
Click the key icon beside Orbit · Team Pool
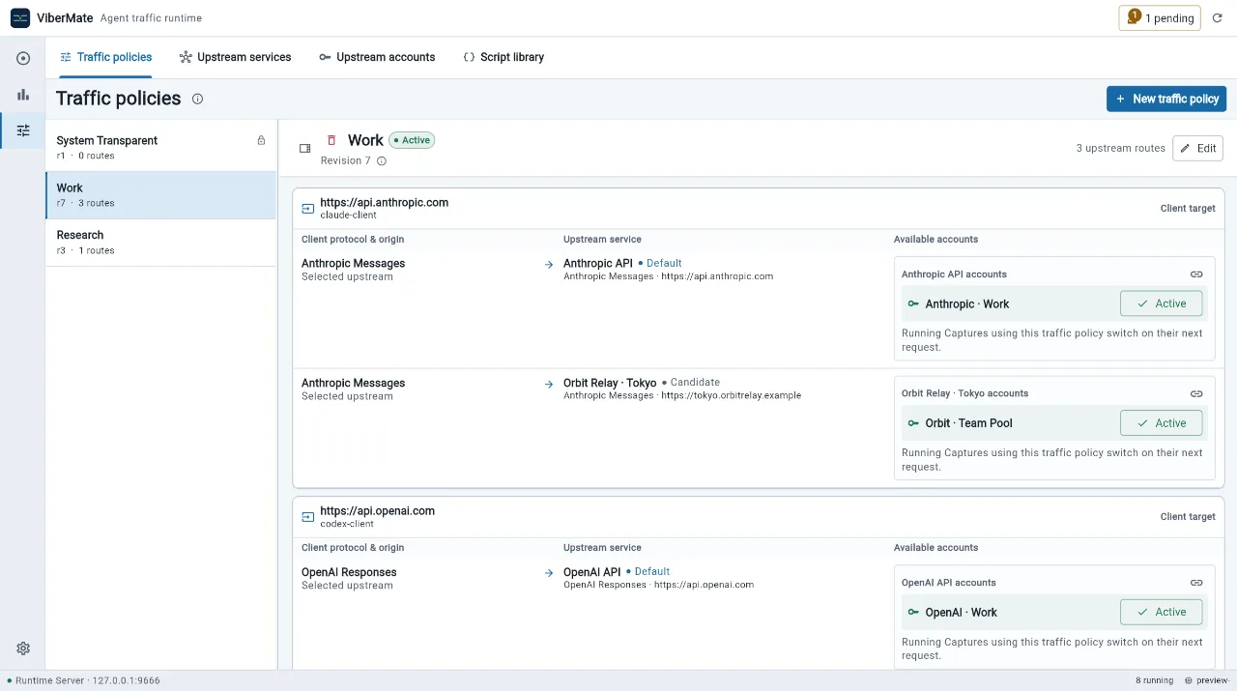click(913, 422)
